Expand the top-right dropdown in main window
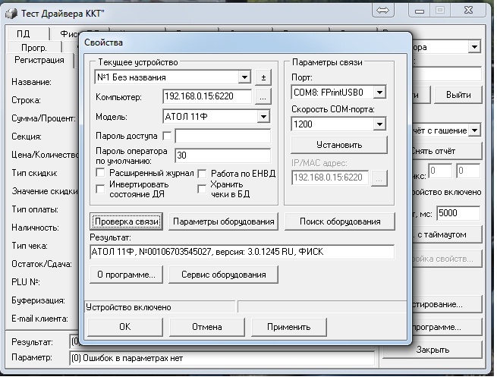The height and width of the screenshot is (380, 497). click(474, 47)
